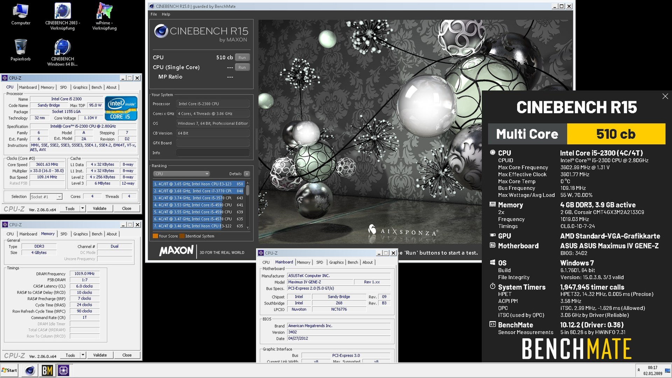Click Validate in top CPU-Z window
This screenshot has width=672, height=378.
(100, 209)
